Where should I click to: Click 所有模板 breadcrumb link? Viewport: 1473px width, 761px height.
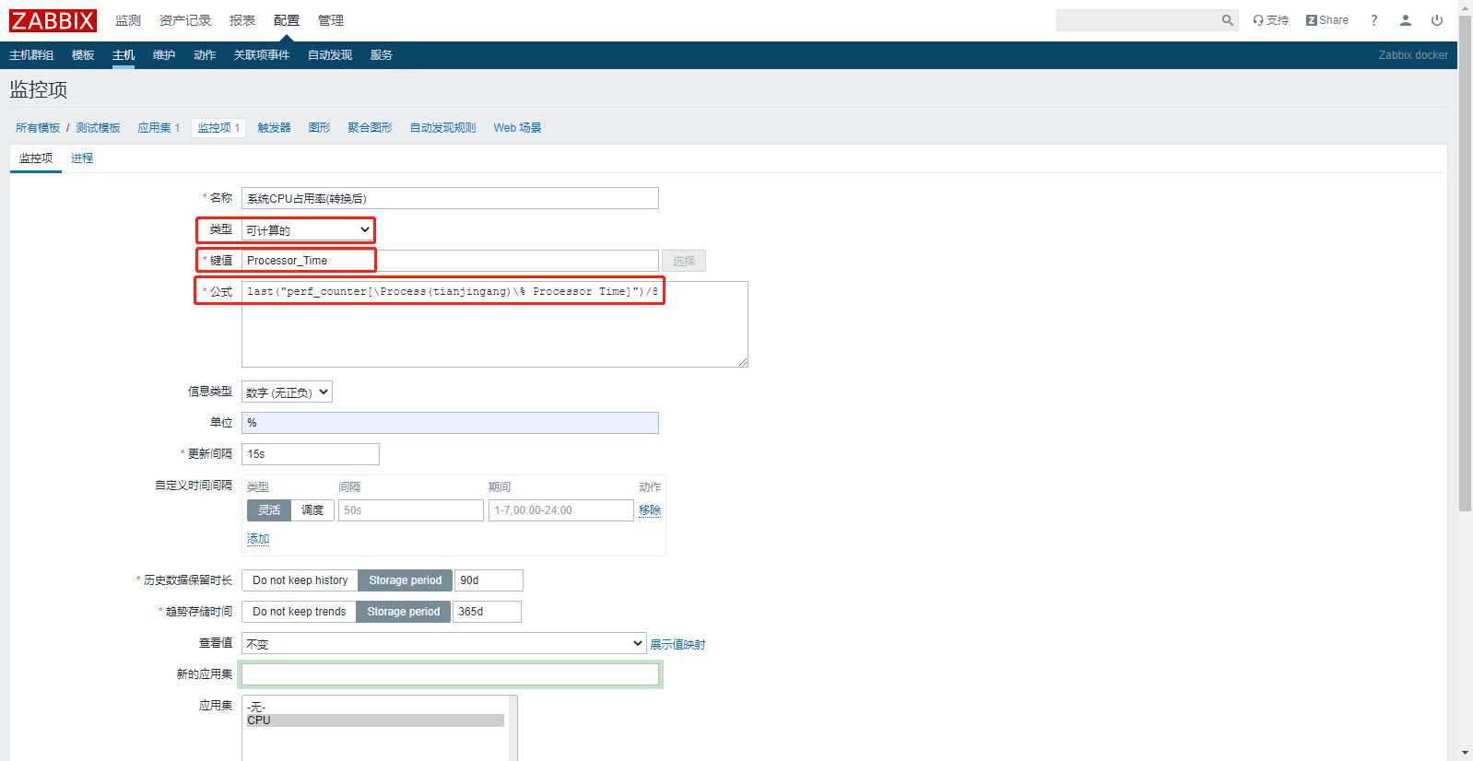click(38, 128)
